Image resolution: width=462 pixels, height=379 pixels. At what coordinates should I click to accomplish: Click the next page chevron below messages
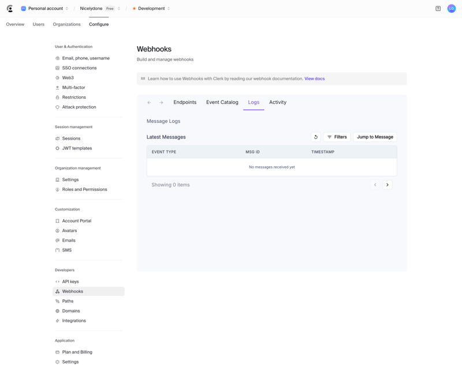coord(388,185)
